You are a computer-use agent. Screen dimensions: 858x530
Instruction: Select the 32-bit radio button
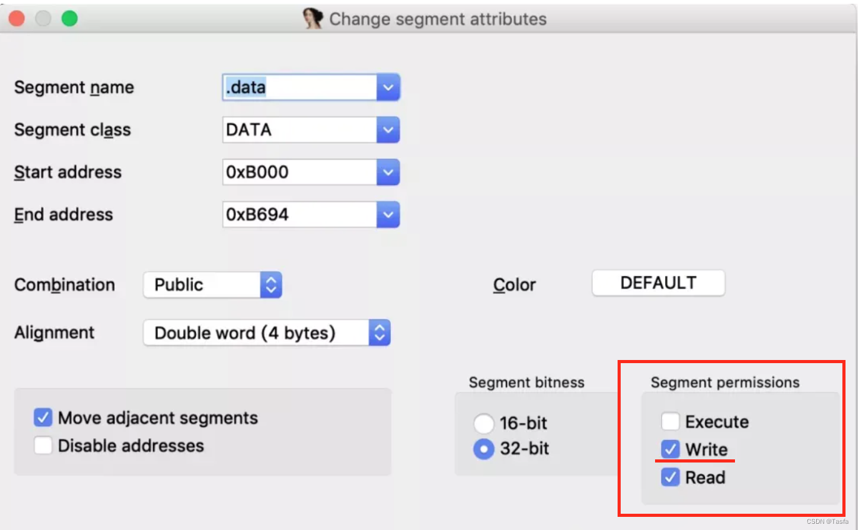(484, 449)
